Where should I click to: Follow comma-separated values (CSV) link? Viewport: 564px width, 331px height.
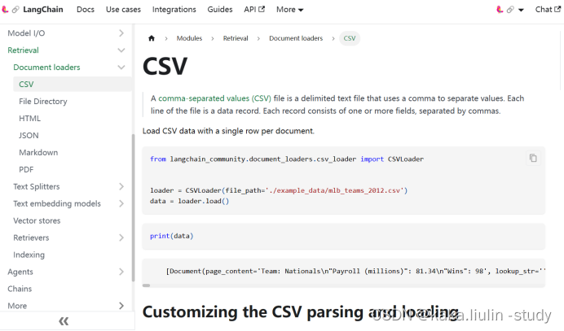[x=214, y=98]
